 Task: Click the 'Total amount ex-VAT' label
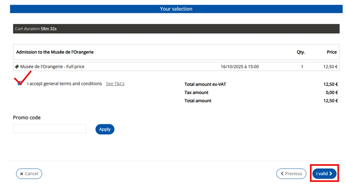pos(205,84)
